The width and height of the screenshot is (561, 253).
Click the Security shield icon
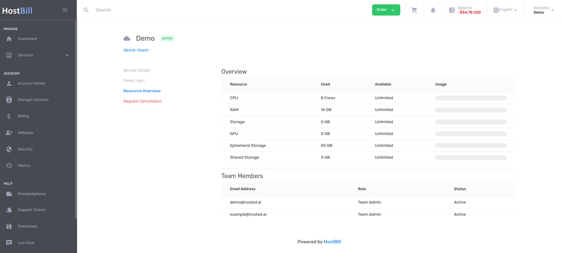tap(9, 149)
